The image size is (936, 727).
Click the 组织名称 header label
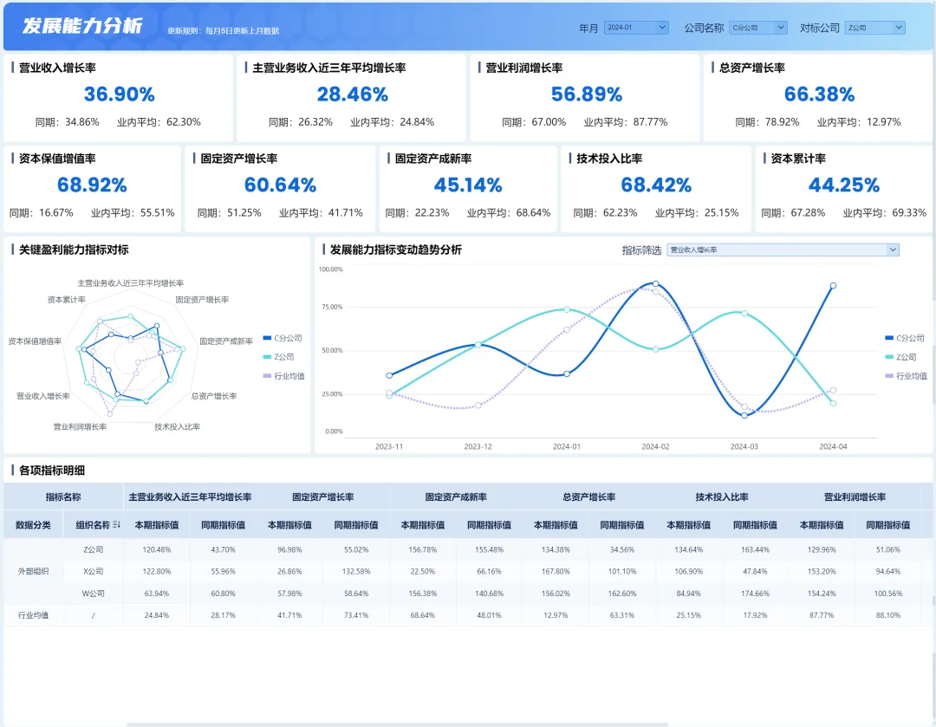(x=93, y=524)
